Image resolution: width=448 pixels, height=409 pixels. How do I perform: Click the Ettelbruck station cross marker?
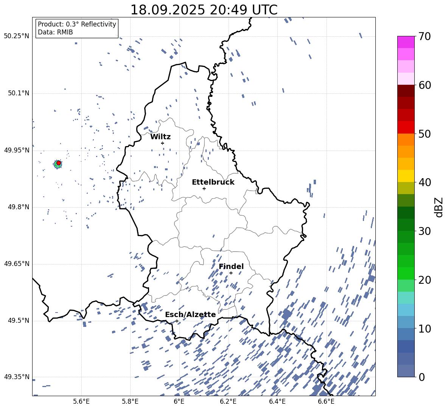click(204, 188)
